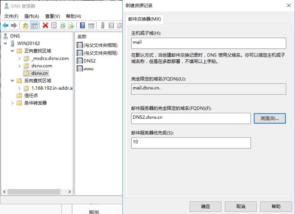Collapse the 正向查找区域 node
The width and height of the screenshot is (295, 214).
pos(12,51)
